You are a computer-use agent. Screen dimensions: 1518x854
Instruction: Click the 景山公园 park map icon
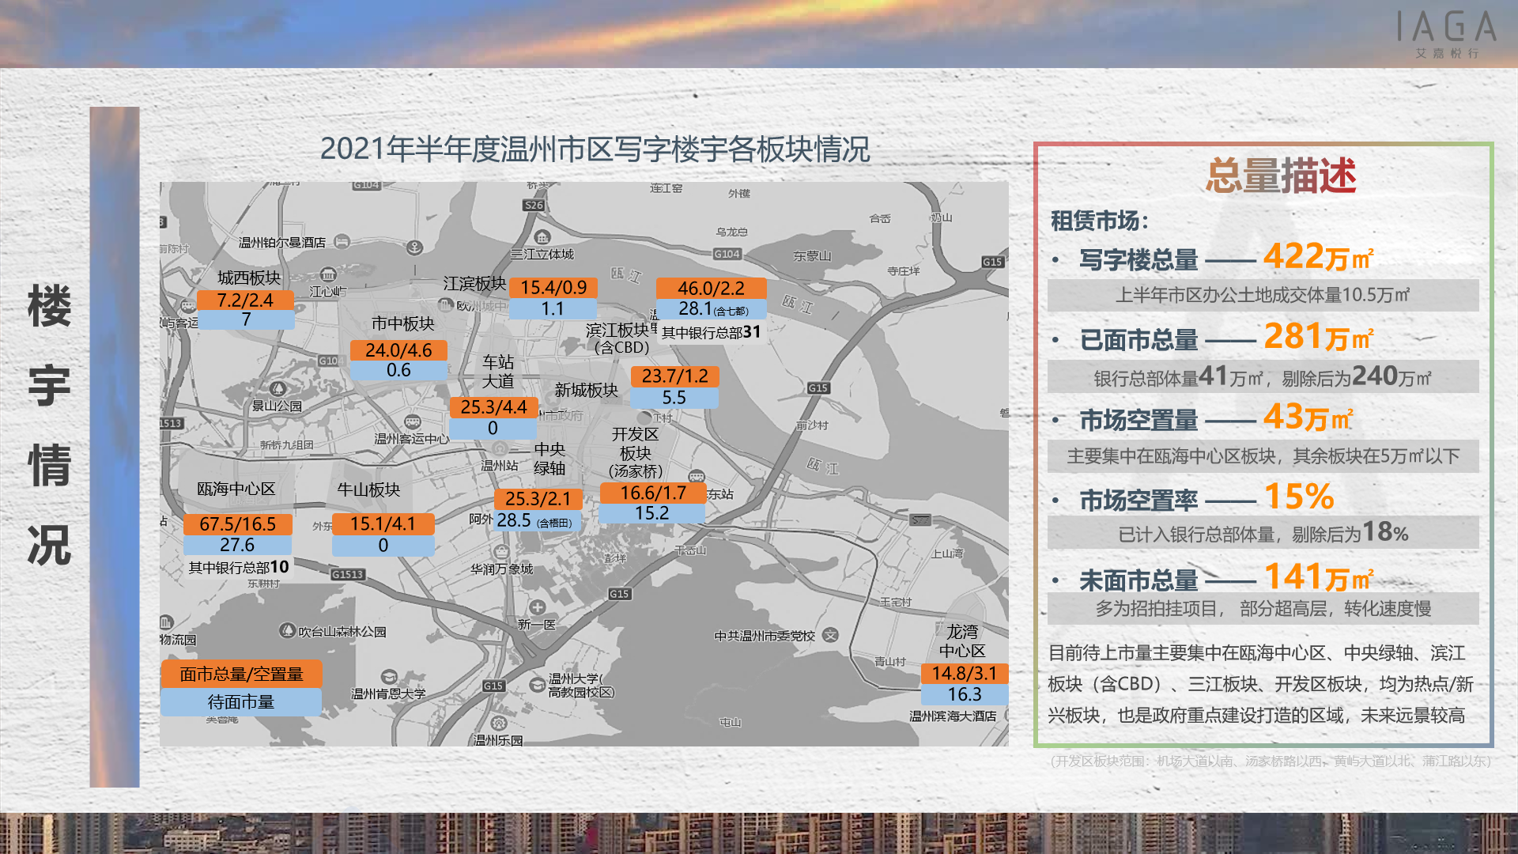278,389
